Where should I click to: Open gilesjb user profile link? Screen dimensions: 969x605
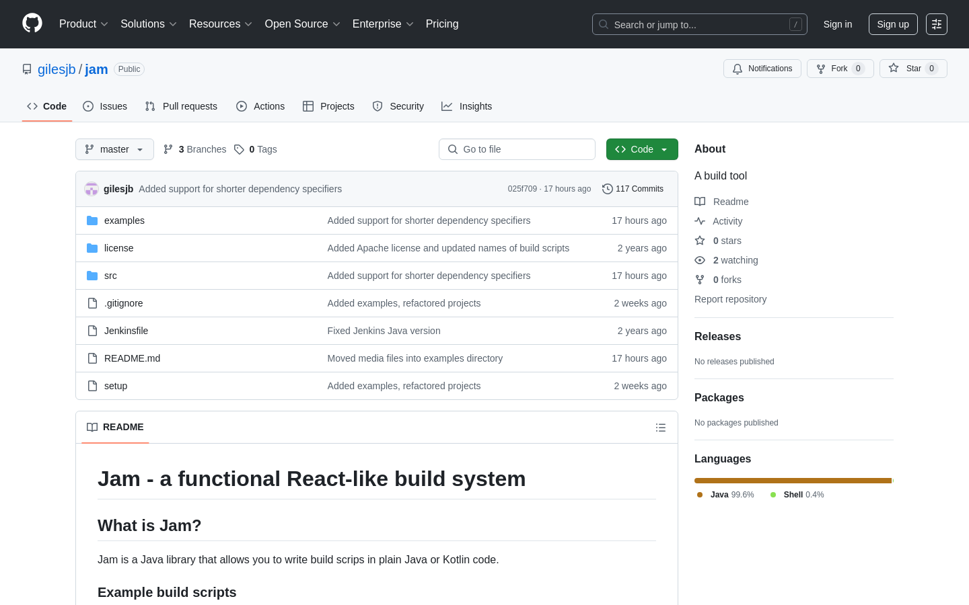click(x=57, y=69)
